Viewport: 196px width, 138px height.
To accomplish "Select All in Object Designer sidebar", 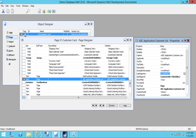I will (x=9, y=64).
